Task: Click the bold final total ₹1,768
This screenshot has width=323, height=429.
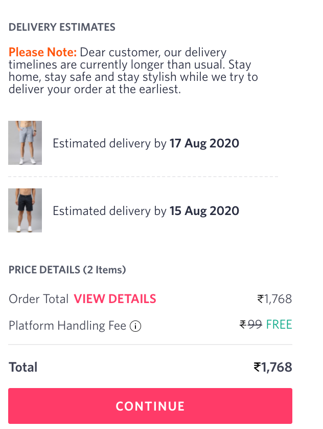Action: 273,367
